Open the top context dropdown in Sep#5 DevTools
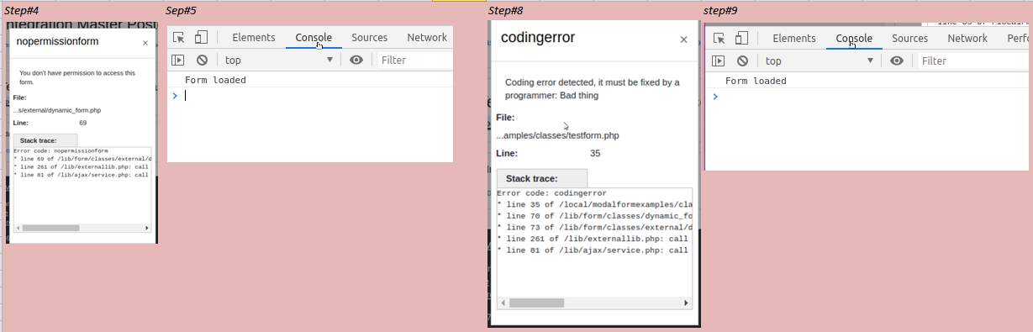Viewport: 1033px width, 332px height. coord(278,60)
